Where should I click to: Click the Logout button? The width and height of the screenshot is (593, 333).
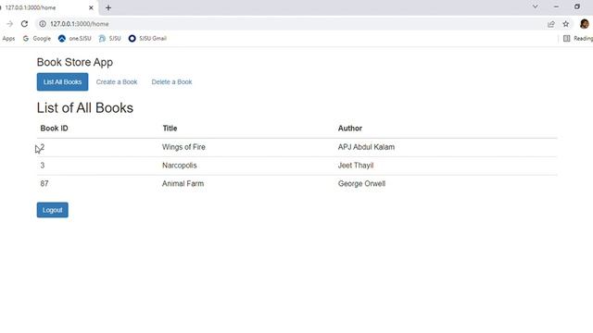(53, 210)
